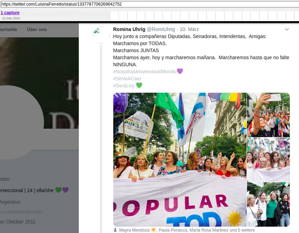Click the profile bio line with ella/she

pos(34,190)
